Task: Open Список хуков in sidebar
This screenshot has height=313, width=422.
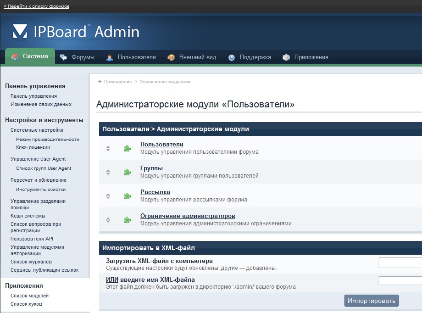Action: point(26,304)
